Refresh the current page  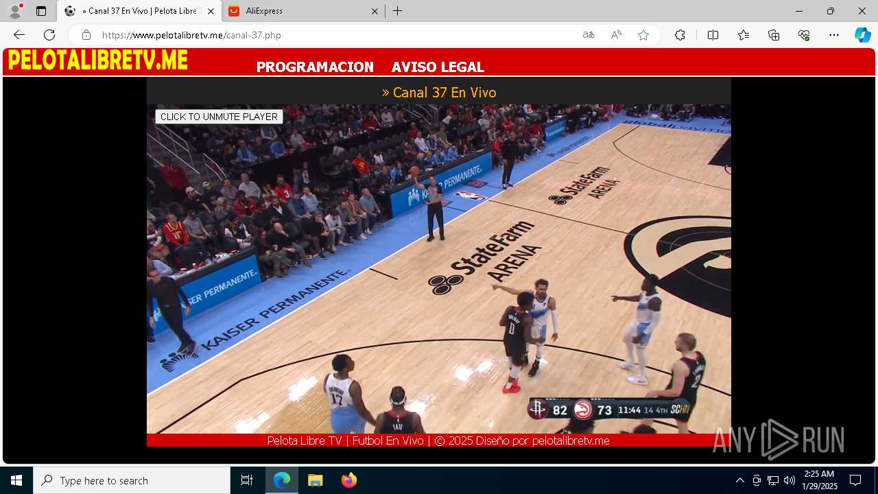point(49,35)
